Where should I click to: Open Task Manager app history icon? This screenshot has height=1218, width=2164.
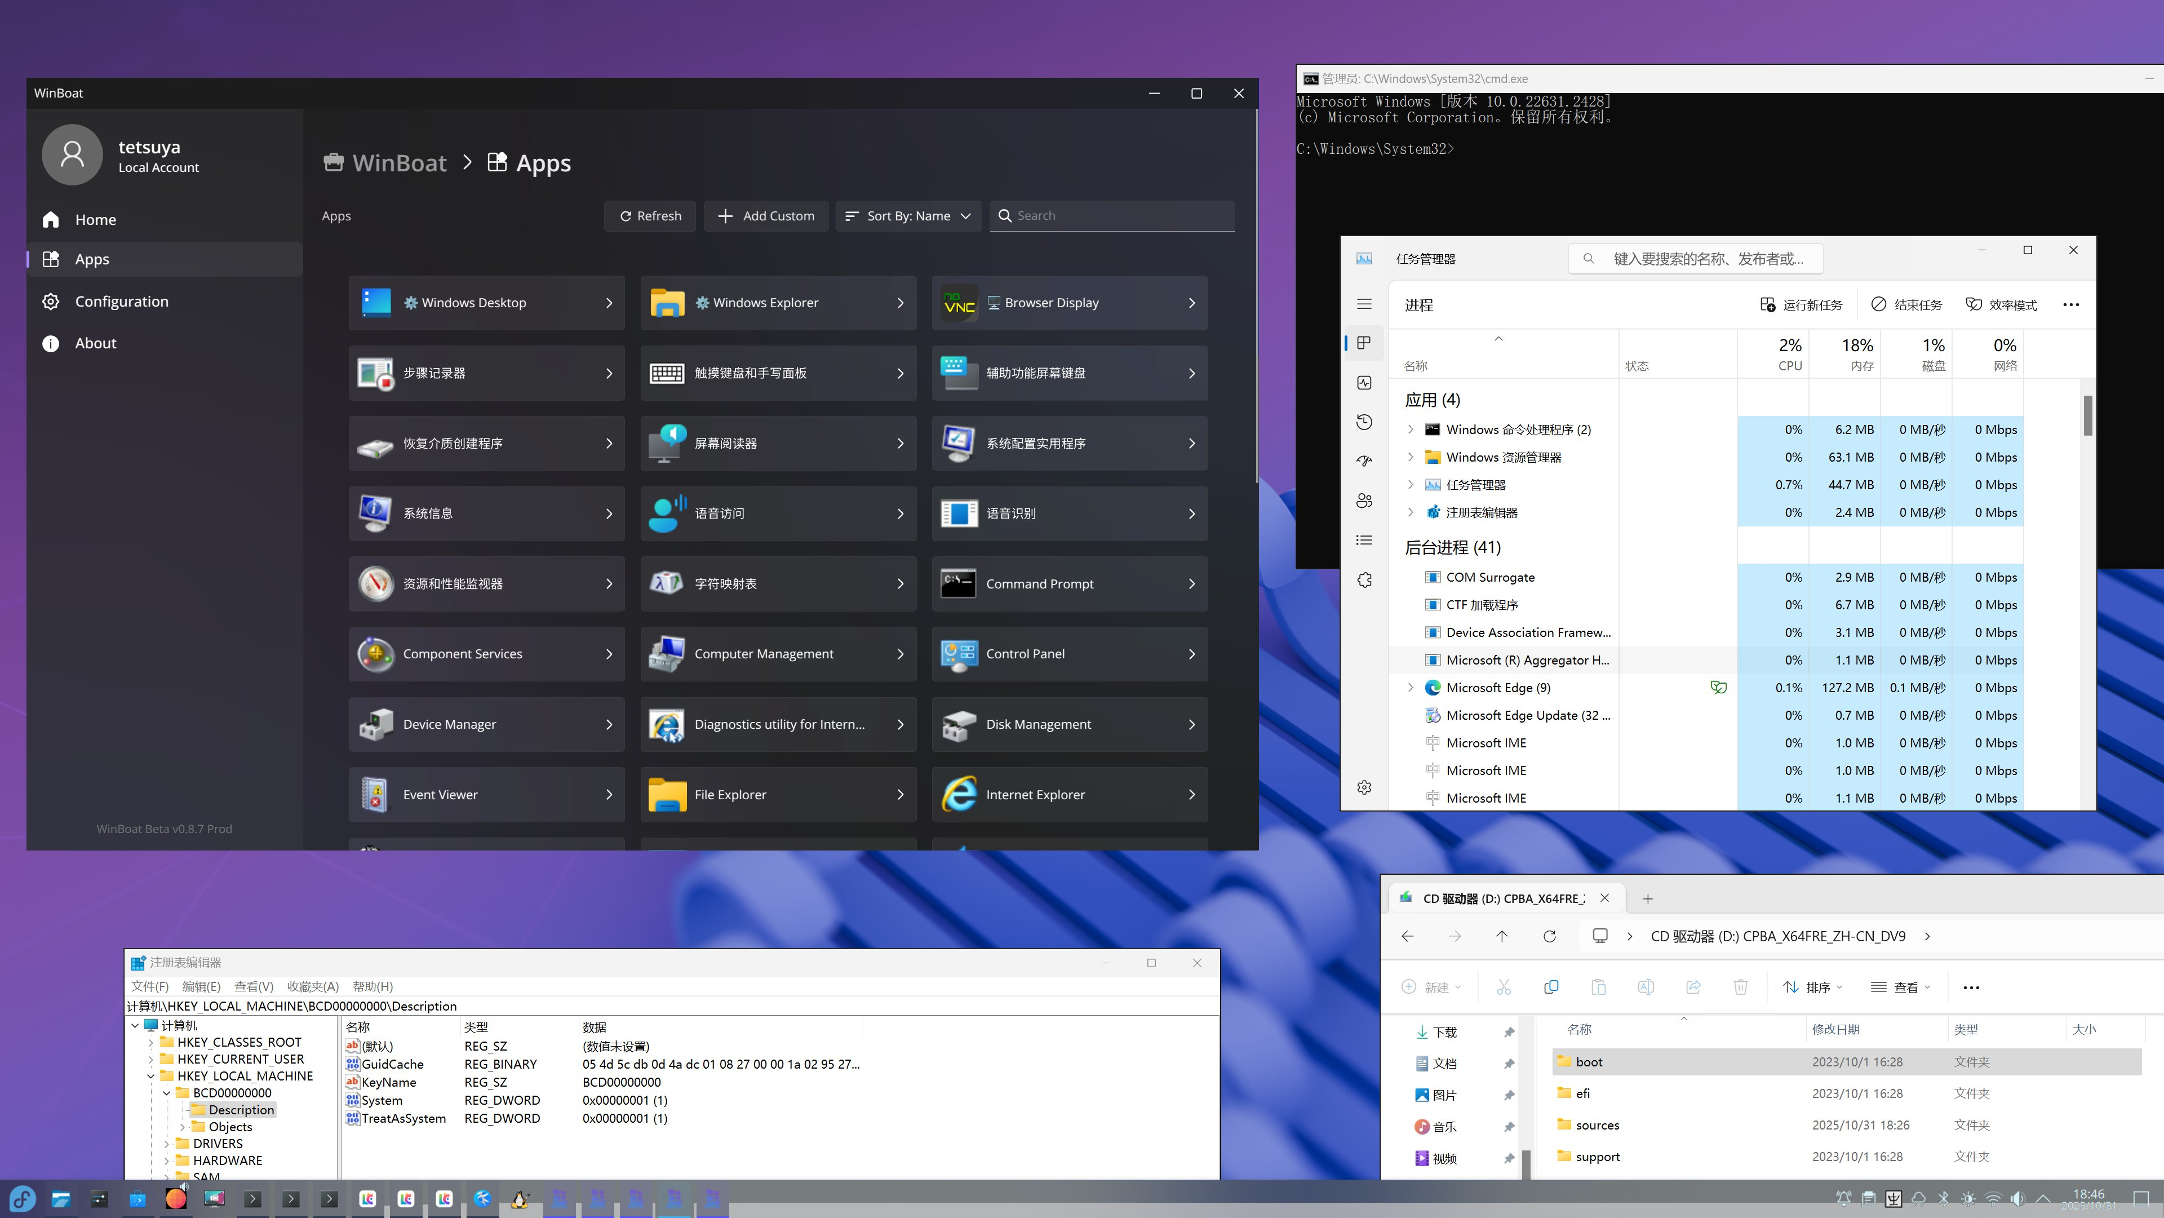pos(1364,422)
